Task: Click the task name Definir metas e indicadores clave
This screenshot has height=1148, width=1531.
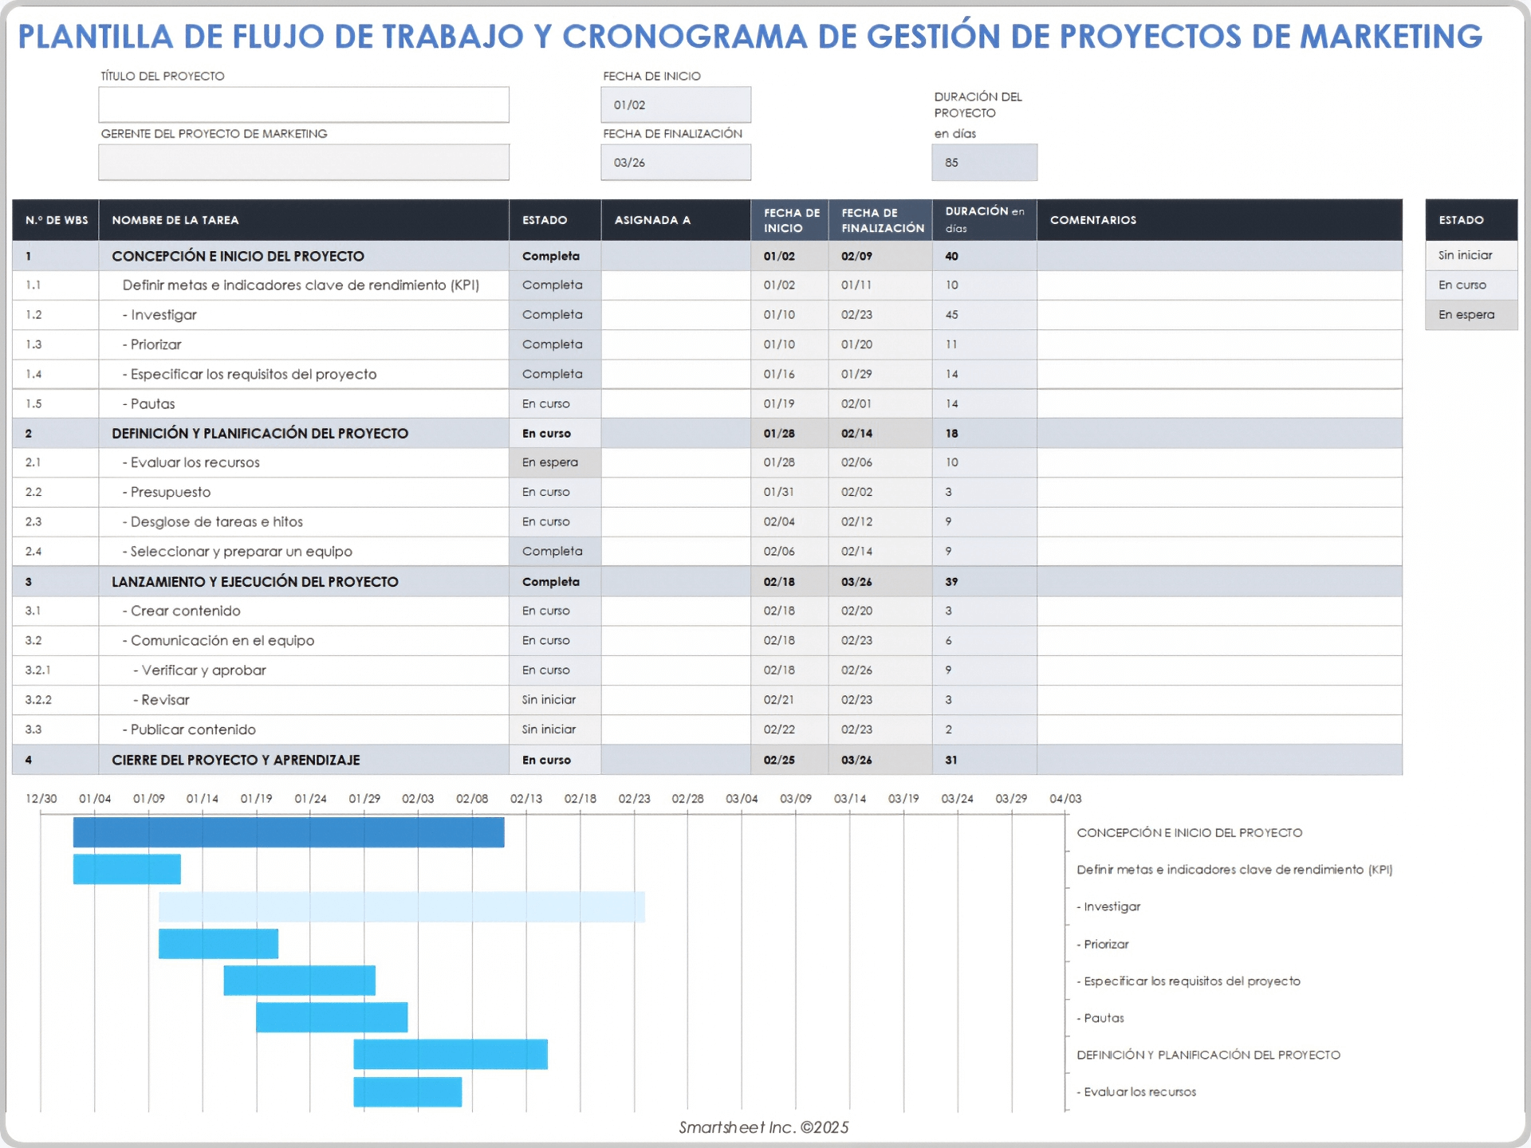Action: [301, 285]
